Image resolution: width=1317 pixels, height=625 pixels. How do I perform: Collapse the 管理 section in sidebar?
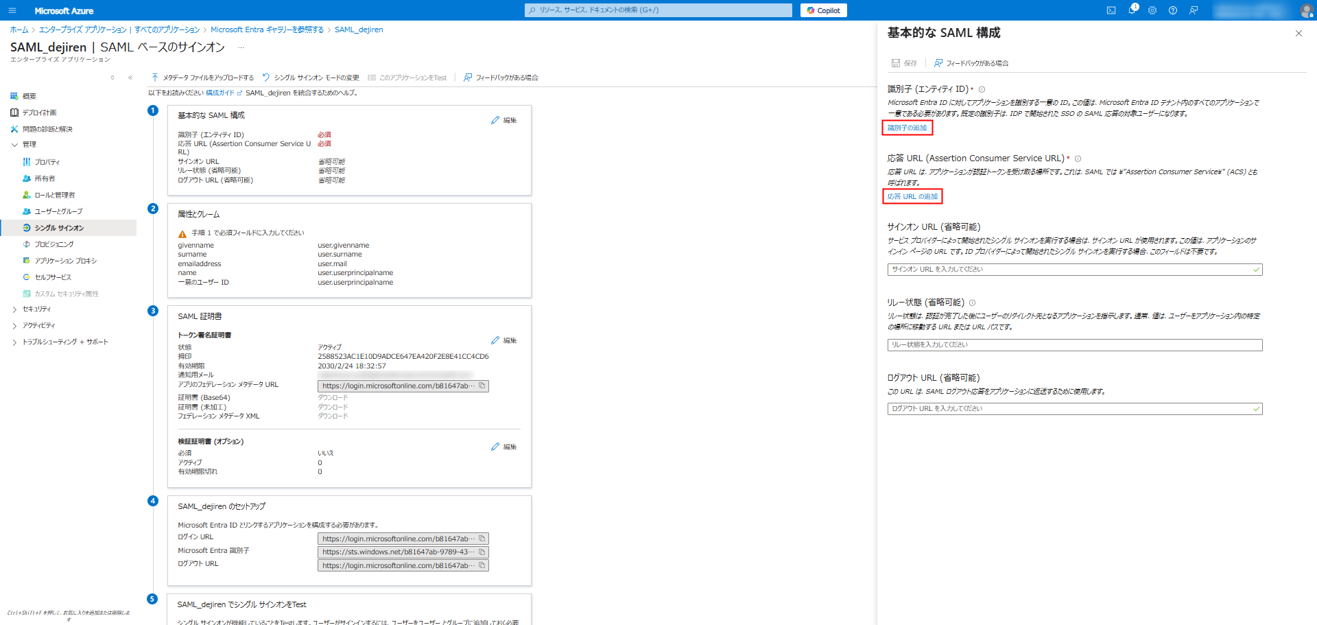[x=14, y=145]
